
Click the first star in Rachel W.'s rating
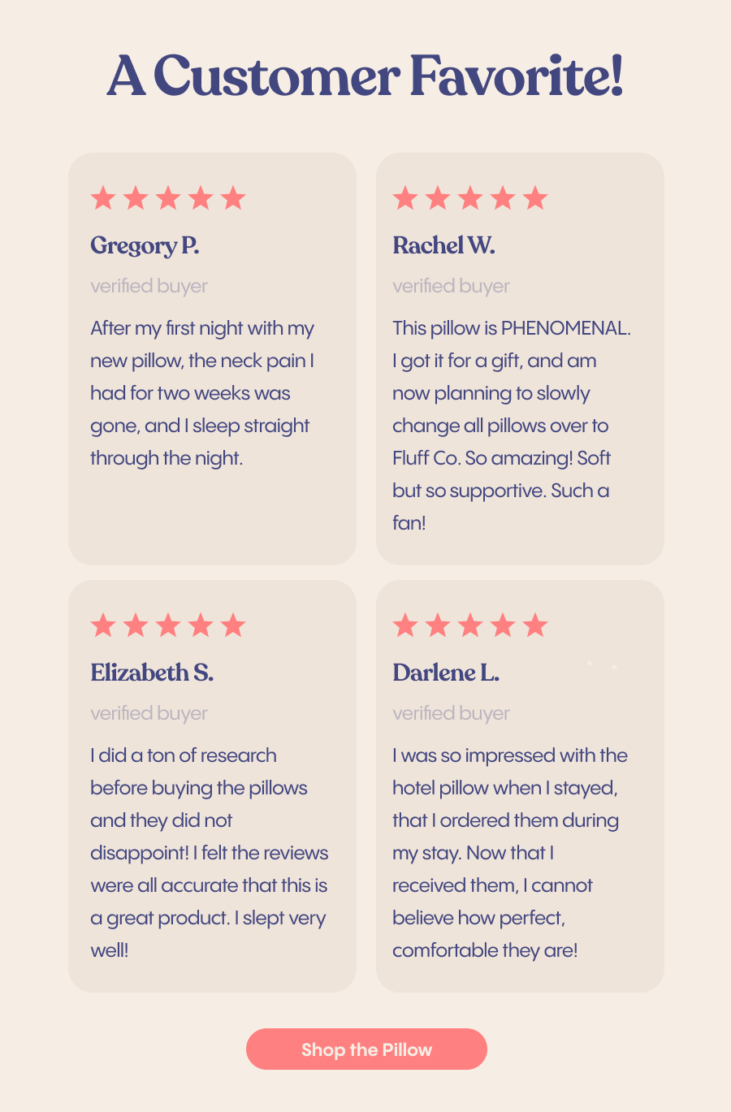point(405,197)
